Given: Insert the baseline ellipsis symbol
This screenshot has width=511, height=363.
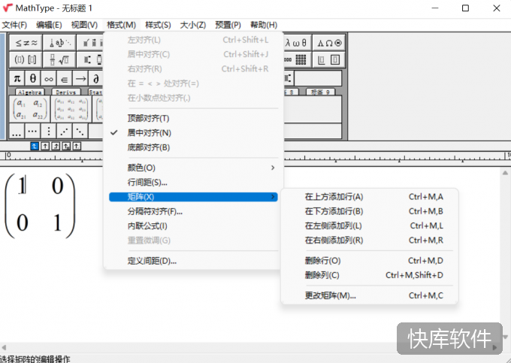Looking at the screenshot, I should [17, 131].
